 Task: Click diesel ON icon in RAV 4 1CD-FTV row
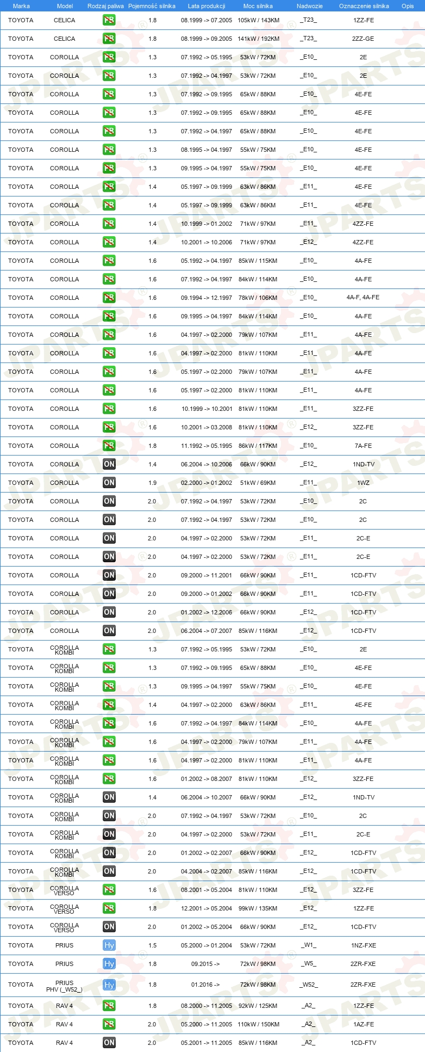click(109, 1043)
